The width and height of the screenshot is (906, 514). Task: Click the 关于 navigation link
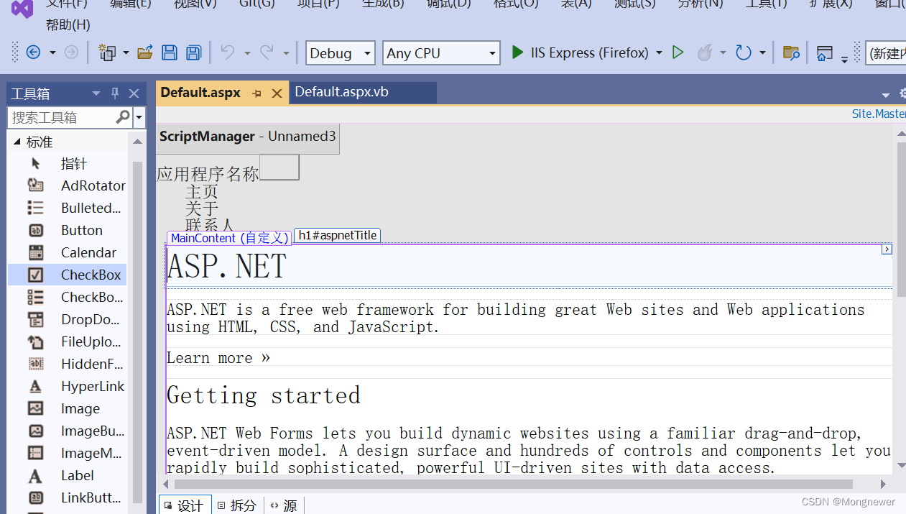click(x=201, y=208)
